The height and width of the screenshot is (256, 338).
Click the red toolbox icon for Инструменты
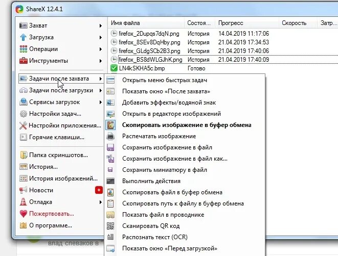point(24,61)
